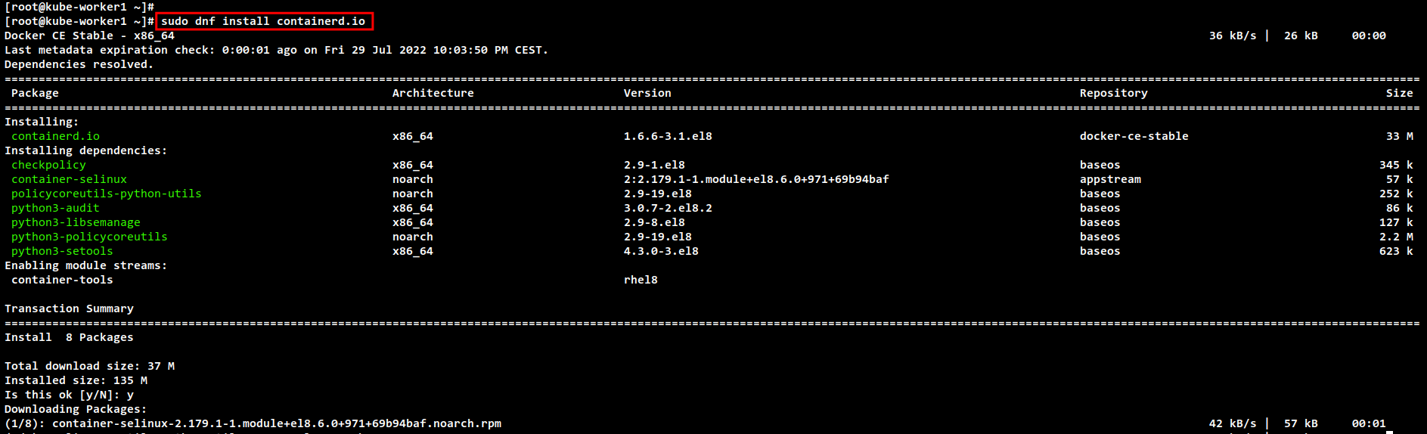Select the python3-audit package entry
This screenshot has width=1427, height=434.
tap(55, 208)
